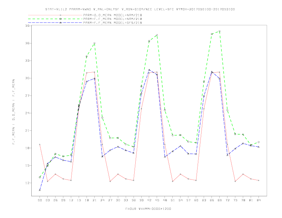282x218 pixels.
Task: Click the green circle data point at hour 00
Action: pos(40,177)
